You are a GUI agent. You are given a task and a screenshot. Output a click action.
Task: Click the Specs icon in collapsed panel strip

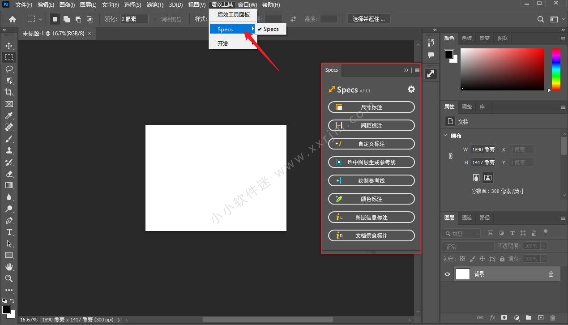[431, 74]
